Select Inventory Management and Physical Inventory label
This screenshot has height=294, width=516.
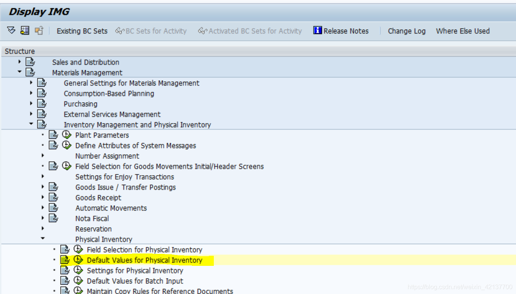[137, 125]
